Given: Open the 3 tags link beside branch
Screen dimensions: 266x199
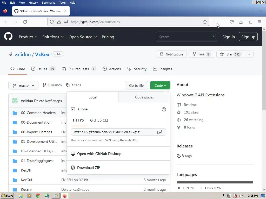Looking at the screenshot, I should point(74,85).
